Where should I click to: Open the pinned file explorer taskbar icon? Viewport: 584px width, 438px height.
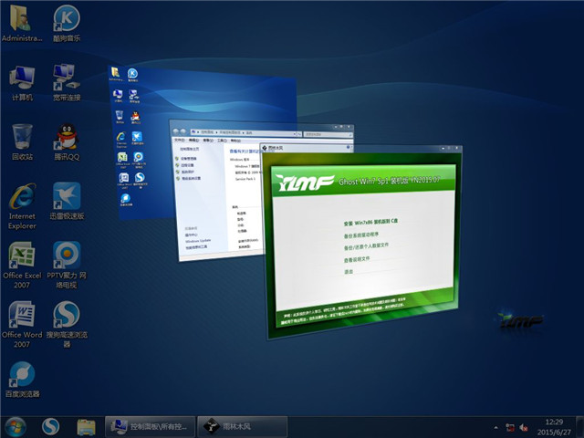click(86, 426)
